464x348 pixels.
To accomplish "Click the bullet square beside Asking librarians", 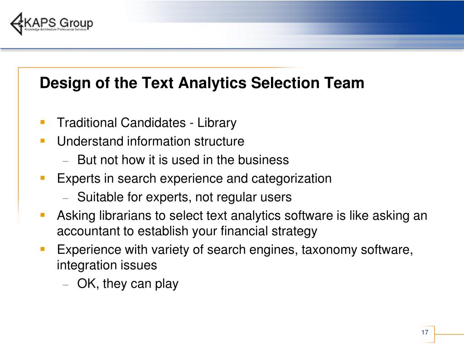I will click(x=43, y=215).
